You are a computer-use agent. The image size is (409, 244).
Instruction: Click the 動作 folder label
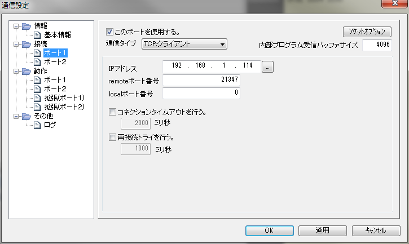point(41,71)
